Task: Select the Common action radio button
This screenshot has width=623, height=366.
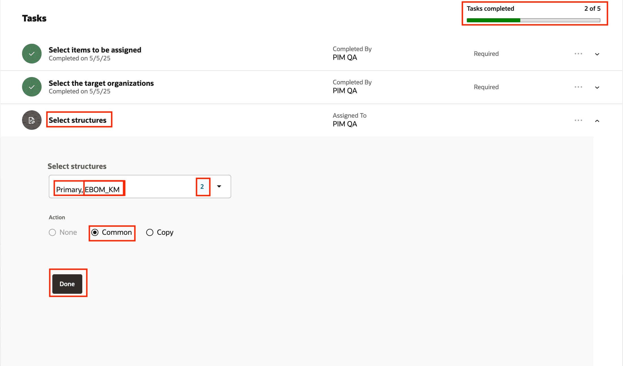Action: coord(95,232)
